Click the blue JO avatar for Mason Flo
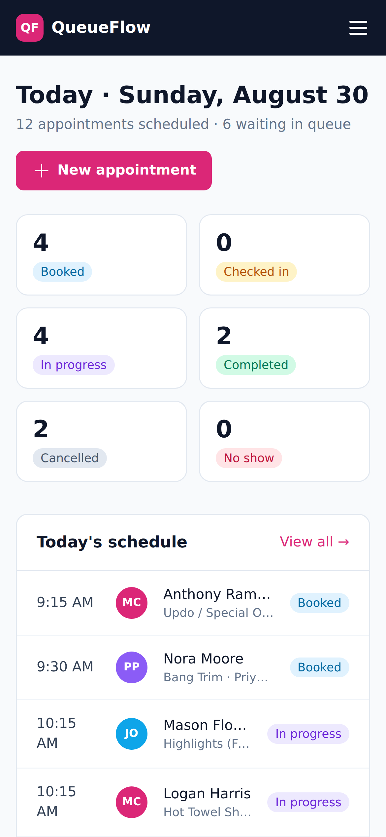This screenshot has height=837, width=386. click(x=132, y=734)
